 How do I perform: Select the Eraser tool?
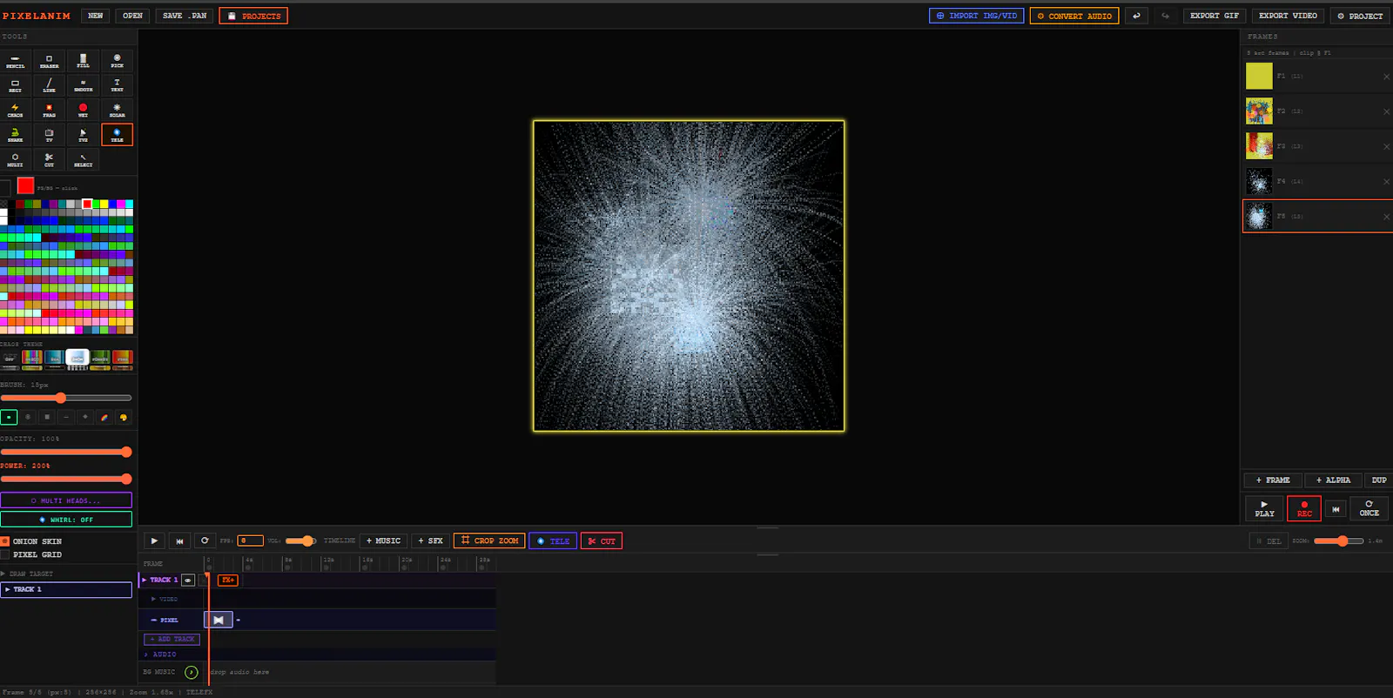point(50,61)
